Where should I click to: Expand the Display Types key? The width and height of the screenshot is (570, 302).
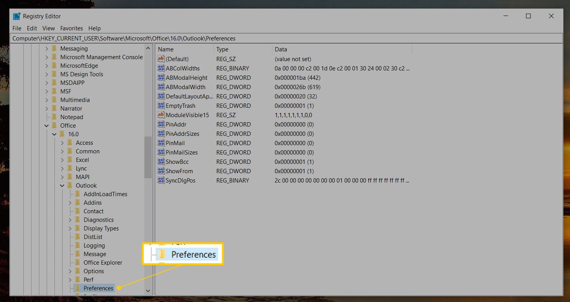pyautogui.click(x=70, y=228)
